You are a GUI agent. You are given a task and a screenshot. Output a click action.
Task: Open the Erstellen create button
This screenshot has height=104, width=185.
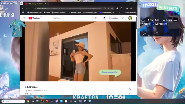(113, 18)
